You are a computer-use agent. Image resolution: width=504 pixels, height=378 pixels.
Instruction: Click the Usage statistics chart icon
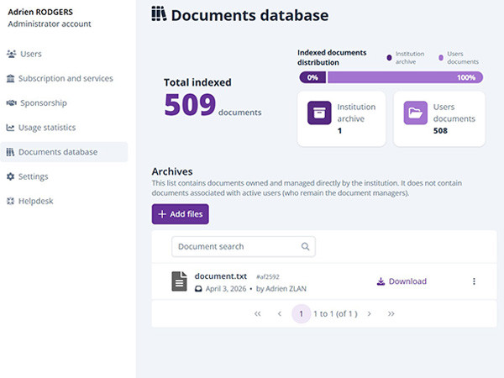11,128
